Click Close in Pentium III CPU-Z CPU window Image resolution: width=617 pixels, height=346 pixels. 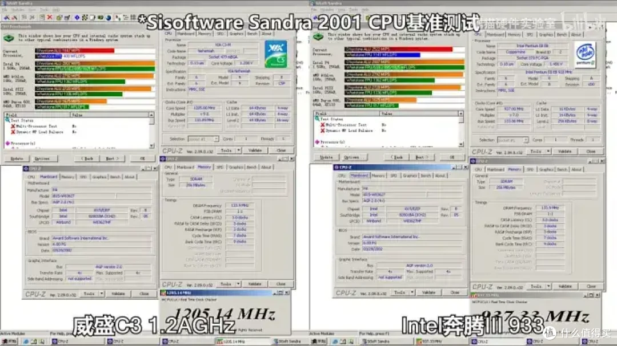click(x=591, y=152)
